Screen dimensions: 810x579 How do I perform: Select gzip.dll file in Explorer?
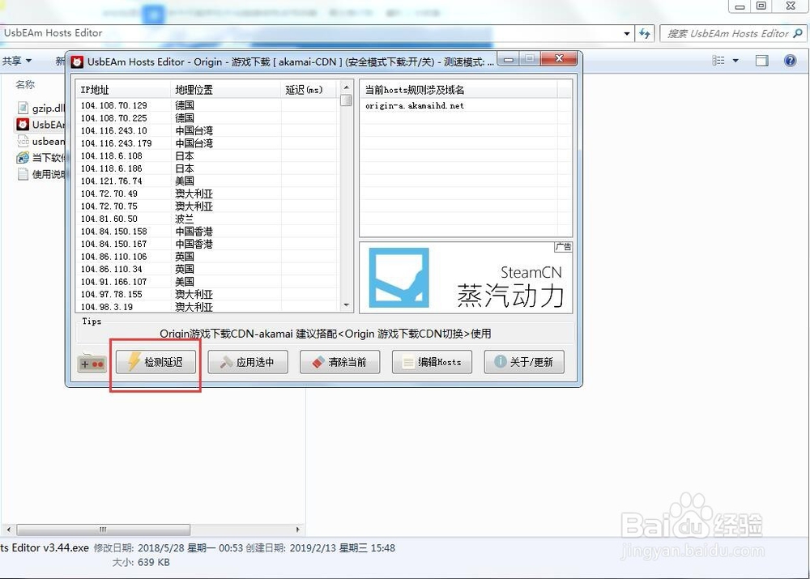(x=41, y=108)
